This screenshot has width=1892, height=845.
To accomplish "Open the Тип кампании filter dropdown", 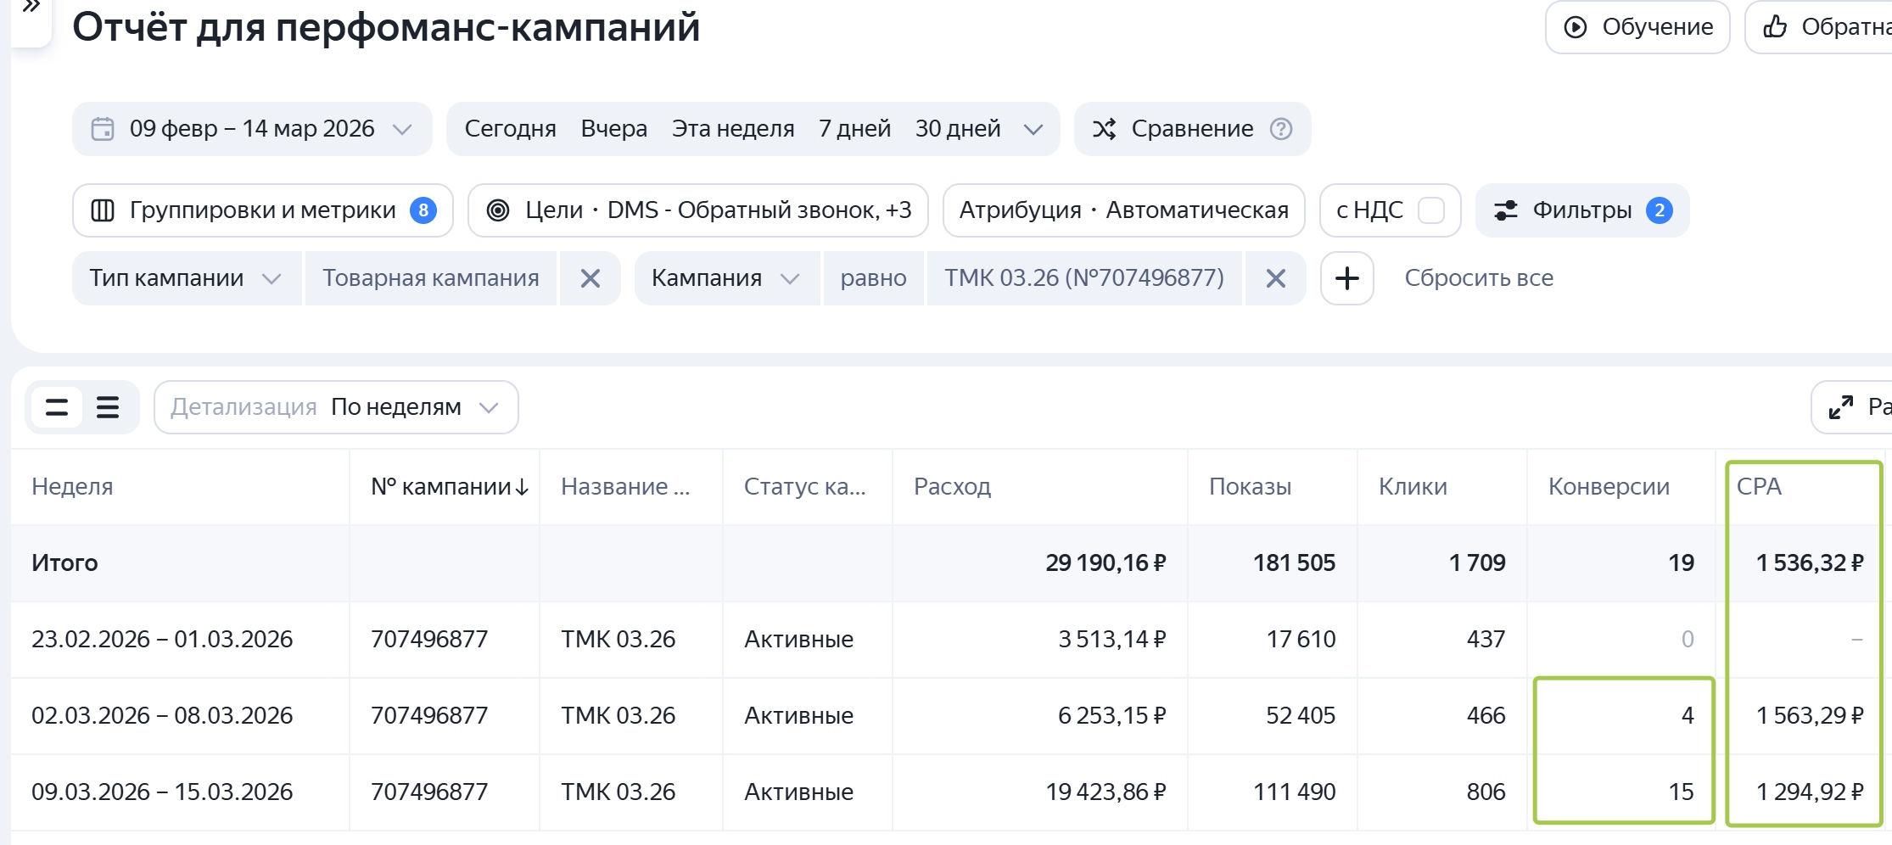I will pos(187,278).
